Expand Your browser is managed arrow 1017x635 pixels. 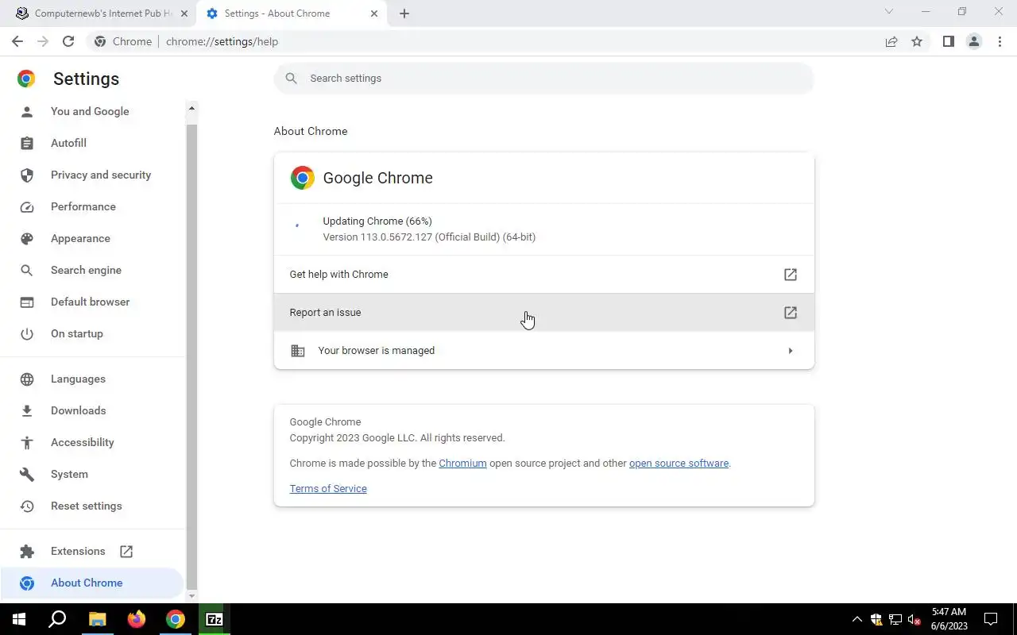[790, 351]
